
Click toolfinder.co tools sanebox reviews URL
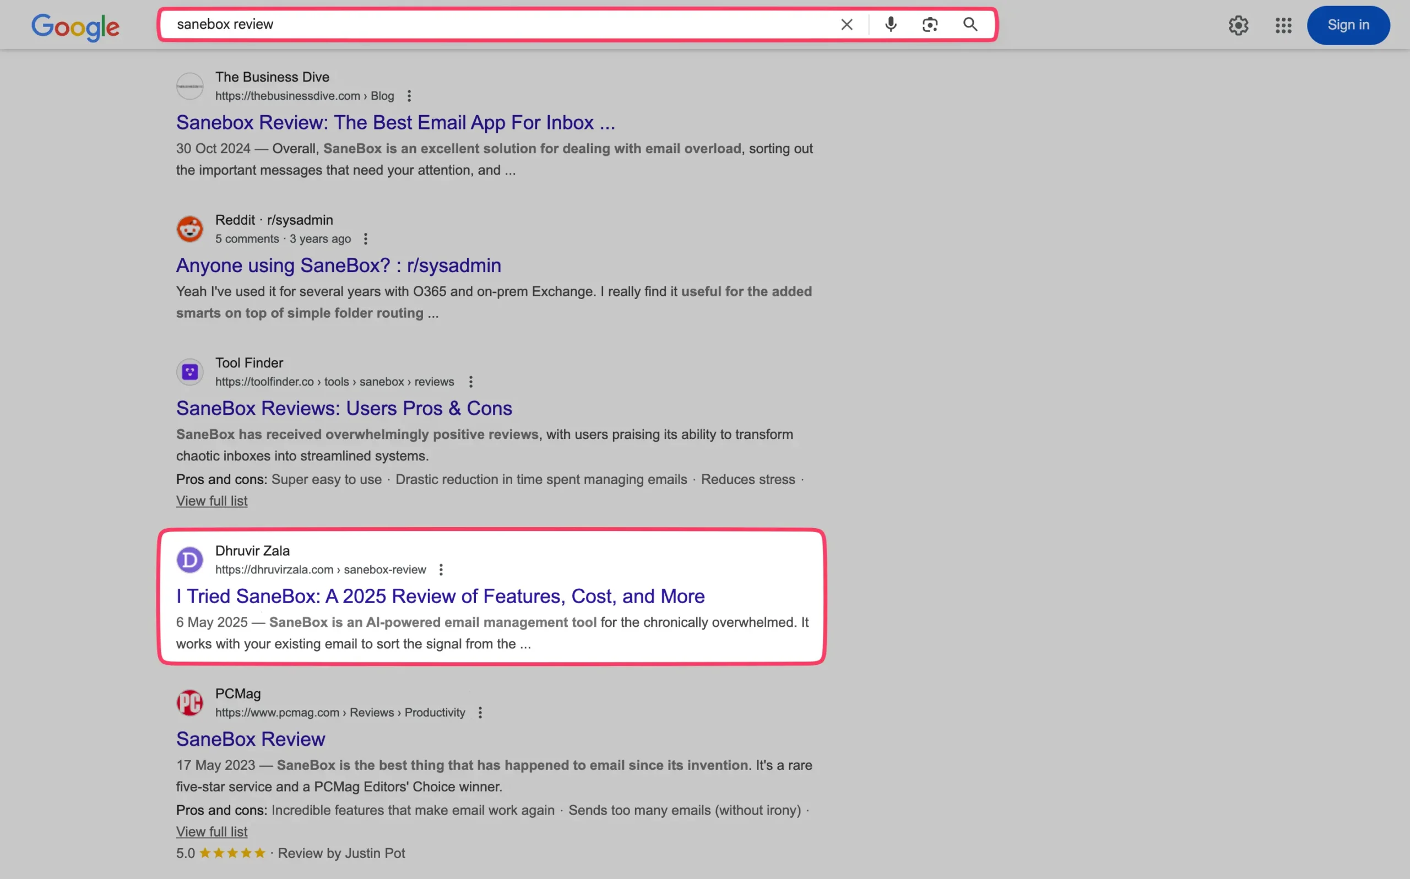[334, 382]
